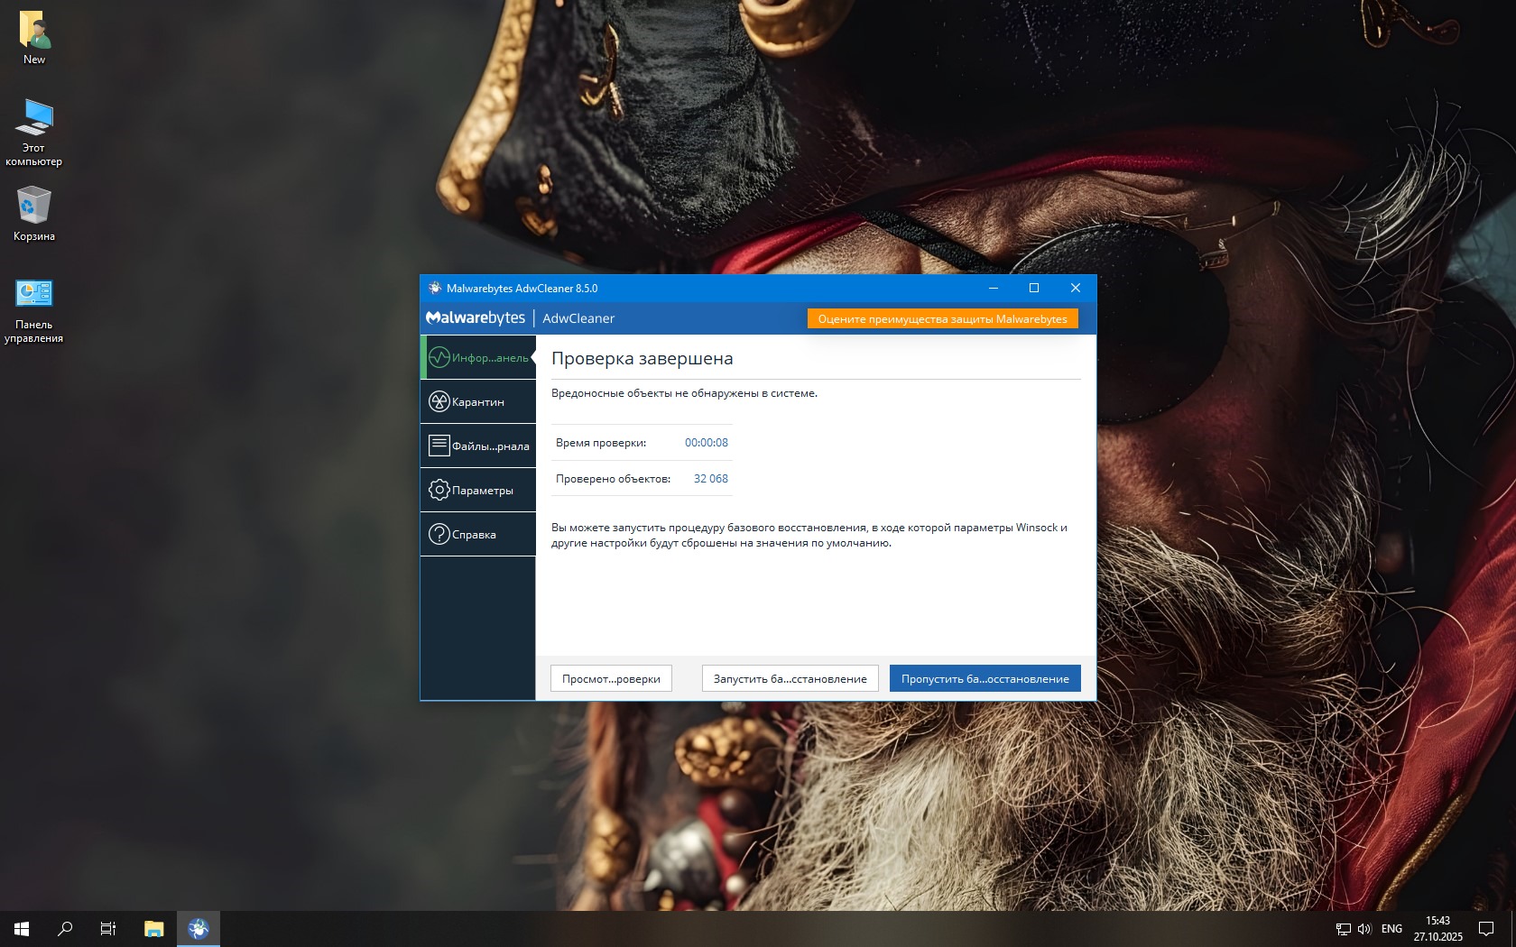
Task: Click the Проверка завершена heading
Action: pos(642,358)
